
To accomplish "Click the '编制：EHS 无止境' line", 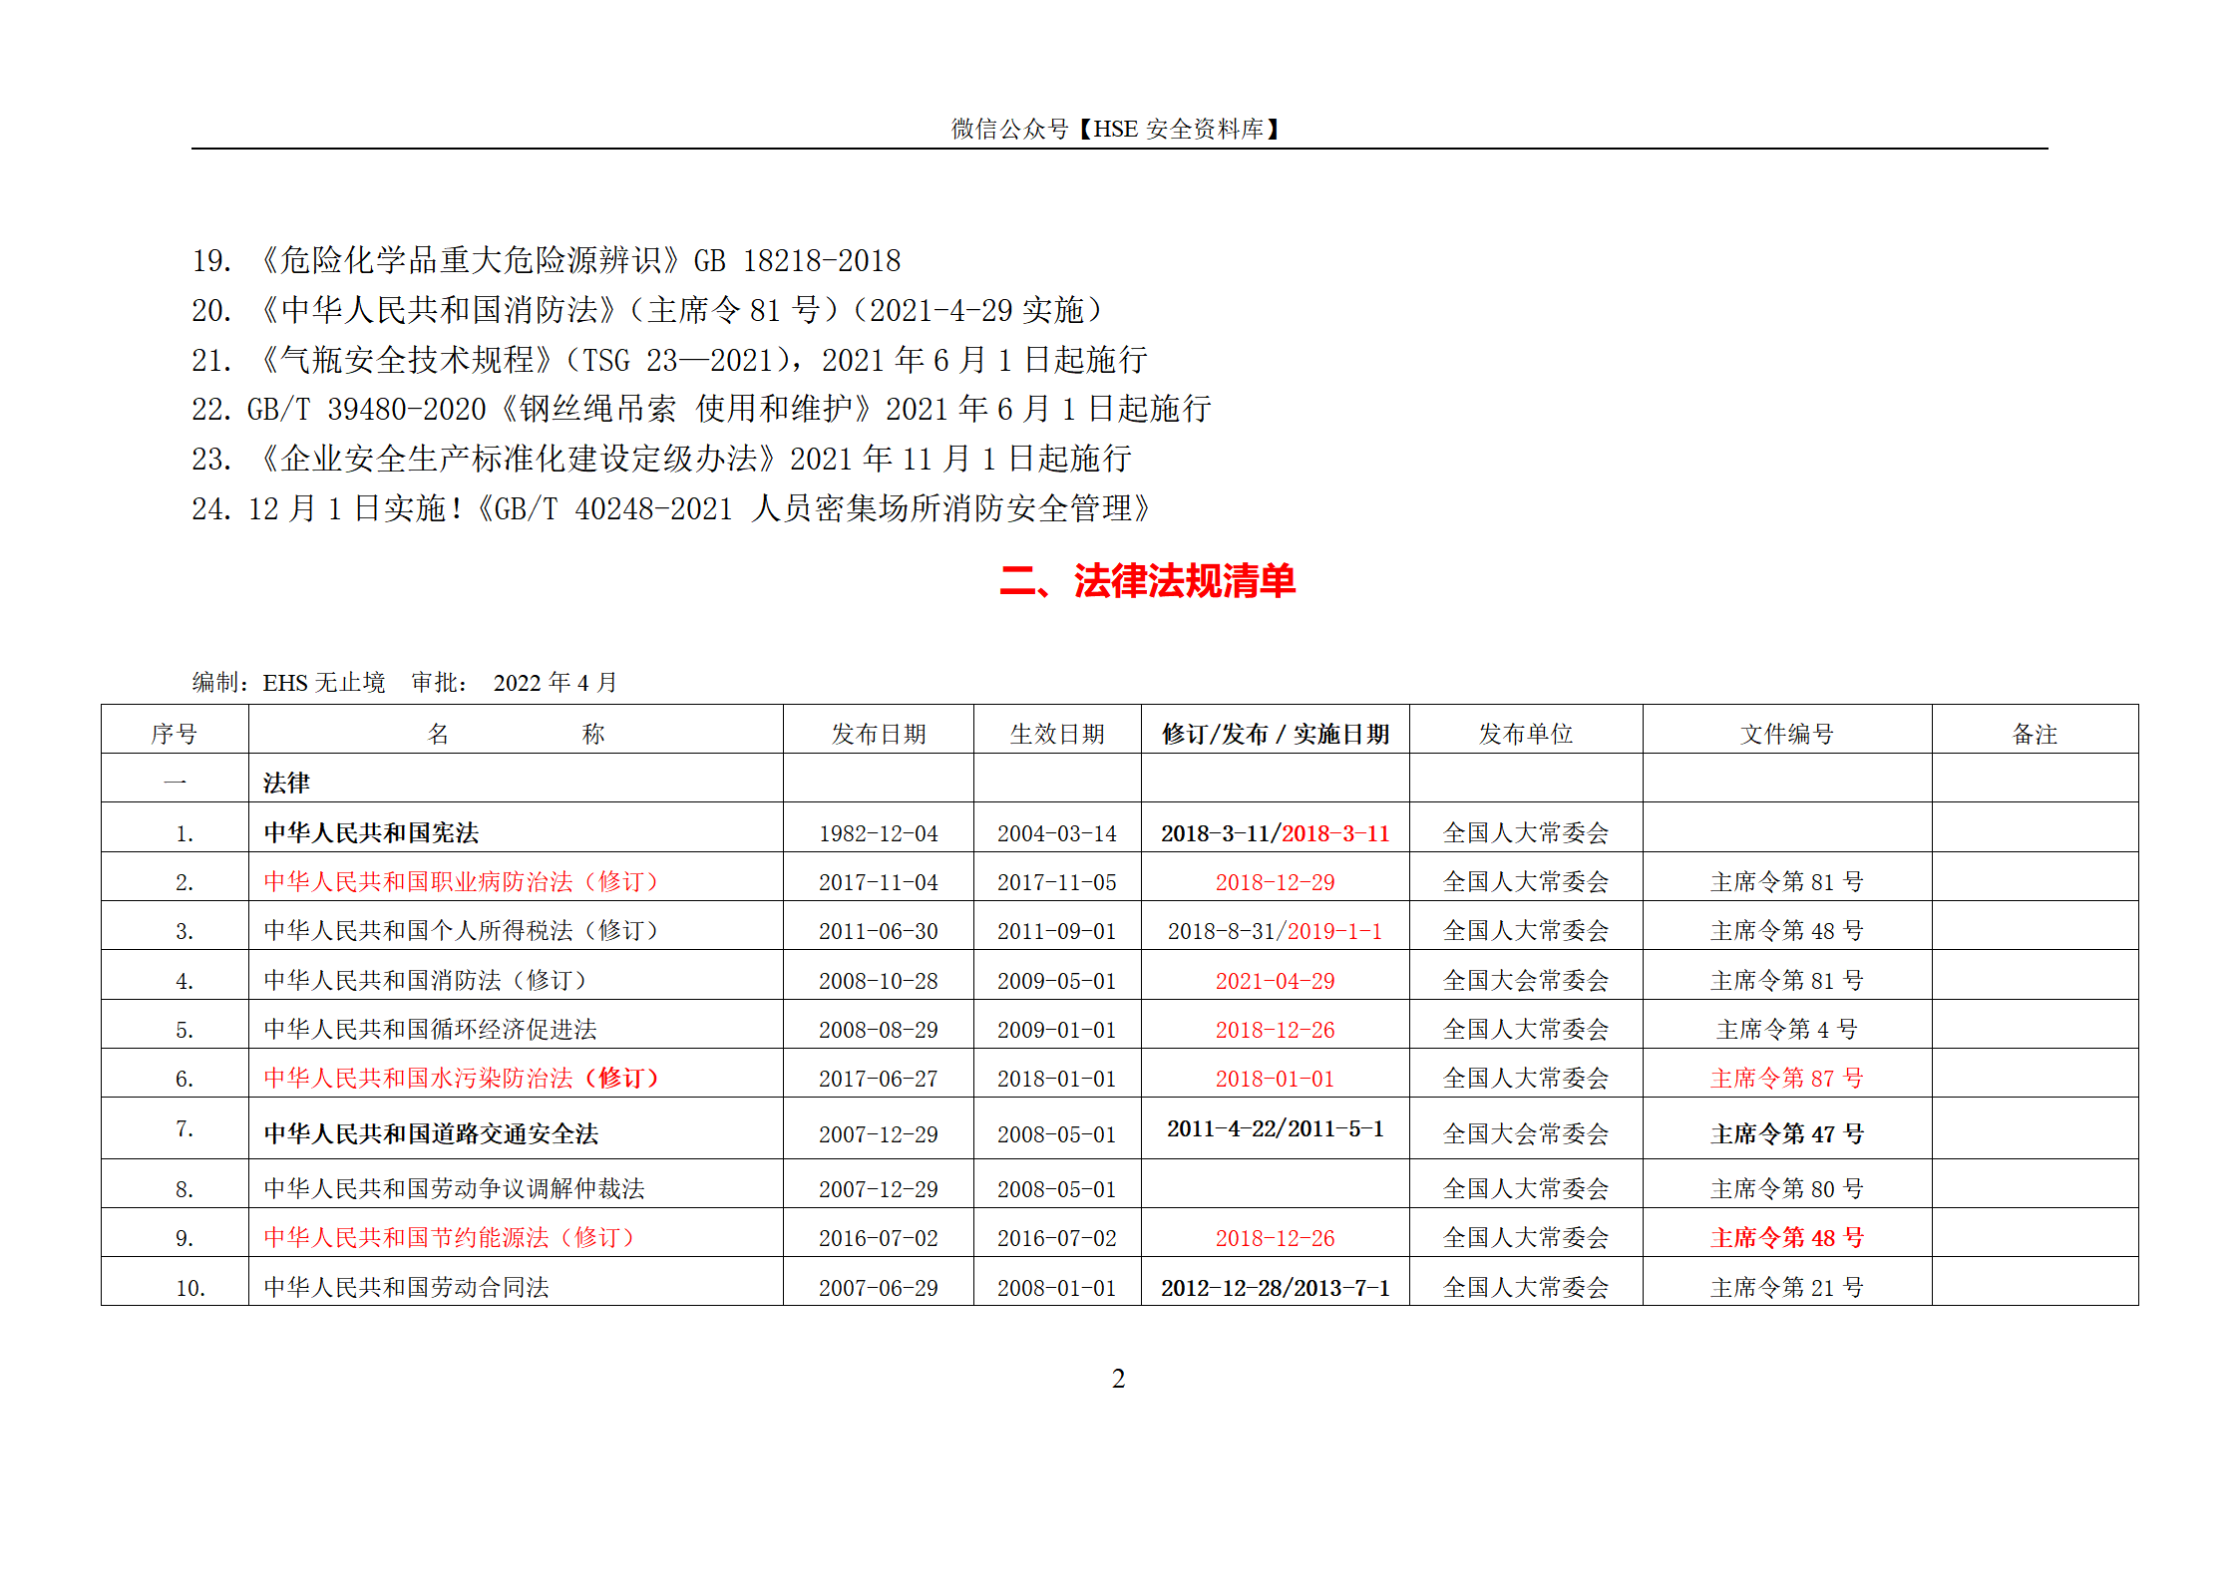I will (x=289, y=683).
